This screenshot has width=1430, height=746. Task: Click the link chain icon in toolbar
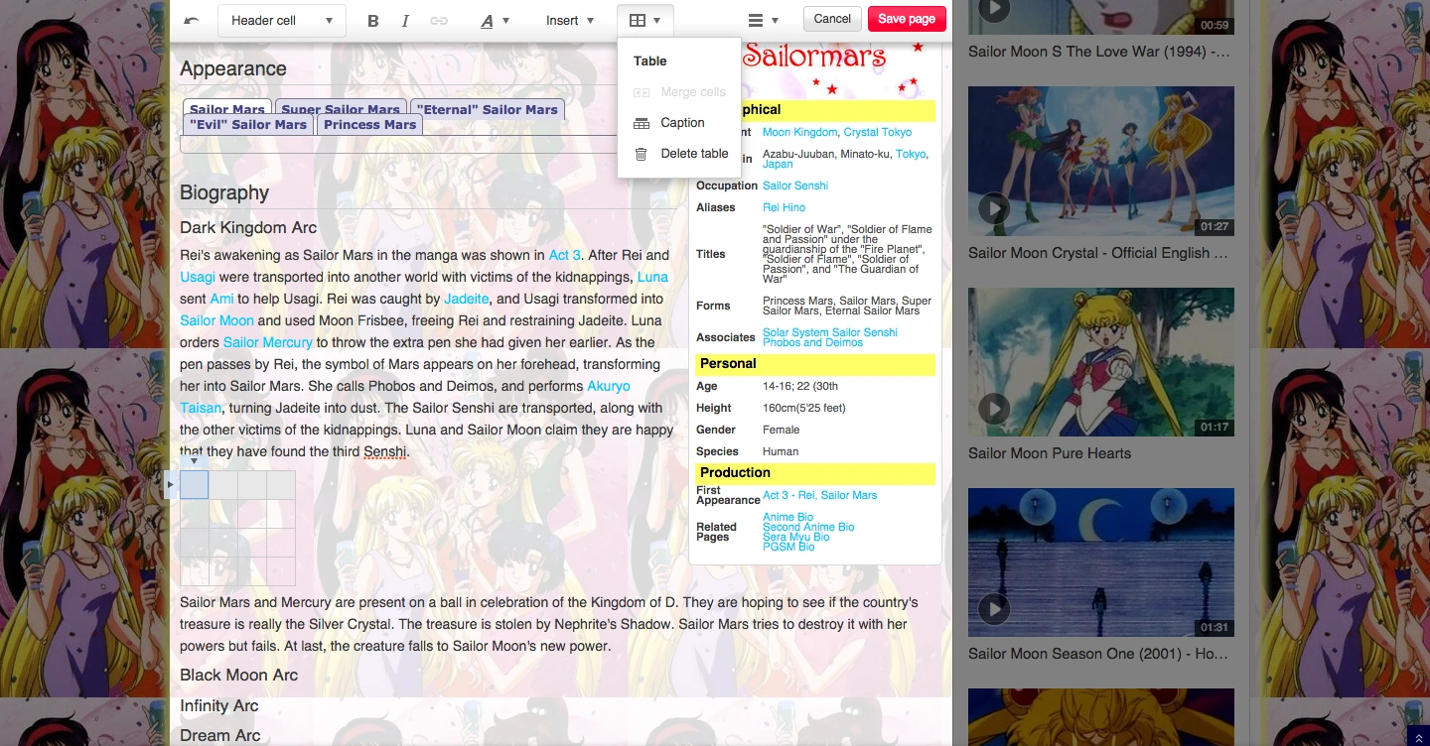point(438,21)
